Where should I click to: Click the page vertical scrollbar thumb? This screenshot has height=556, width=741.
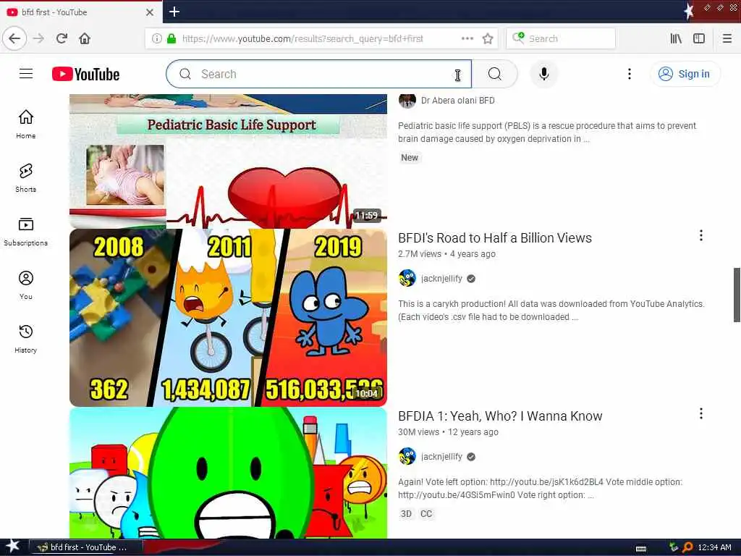pyautogui.click(x=736, y=295)
